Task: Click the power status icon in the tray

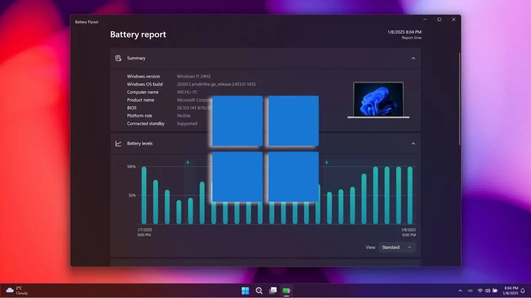Action: 495,290
